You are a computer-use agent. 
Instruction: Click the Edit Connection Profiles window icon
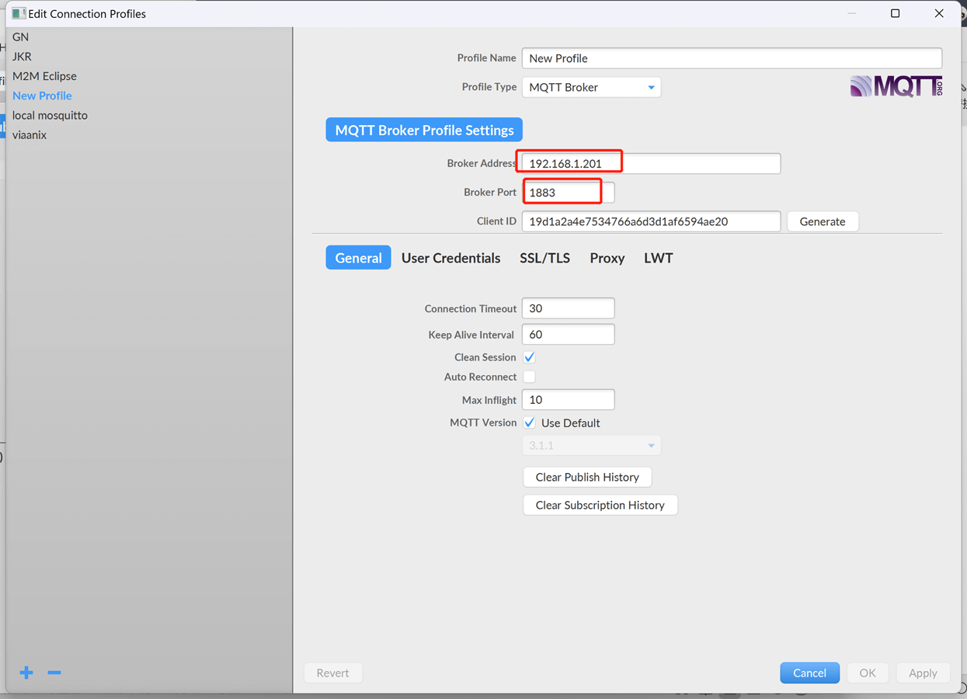19,13
